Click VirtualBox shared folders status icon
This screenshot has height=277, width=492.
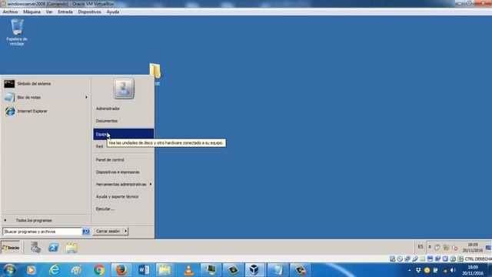[422, 259]
